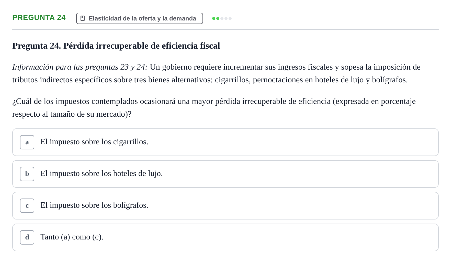This screenshot has height=264, width=451.
Task: Select option b letter box
Action: coord(27,174)
